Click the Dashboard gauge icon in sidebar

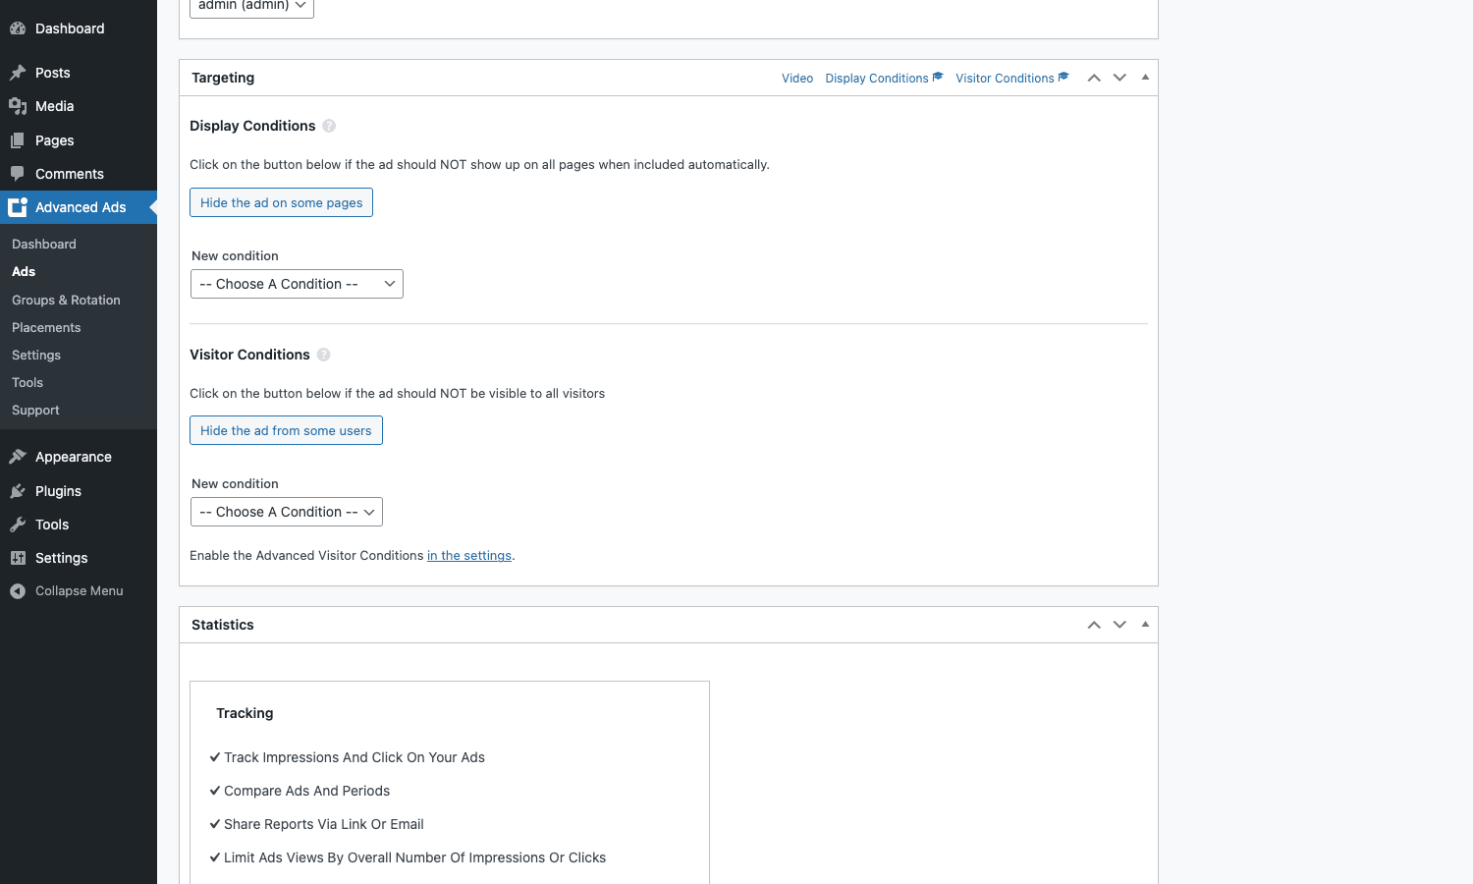click(18, 28)
